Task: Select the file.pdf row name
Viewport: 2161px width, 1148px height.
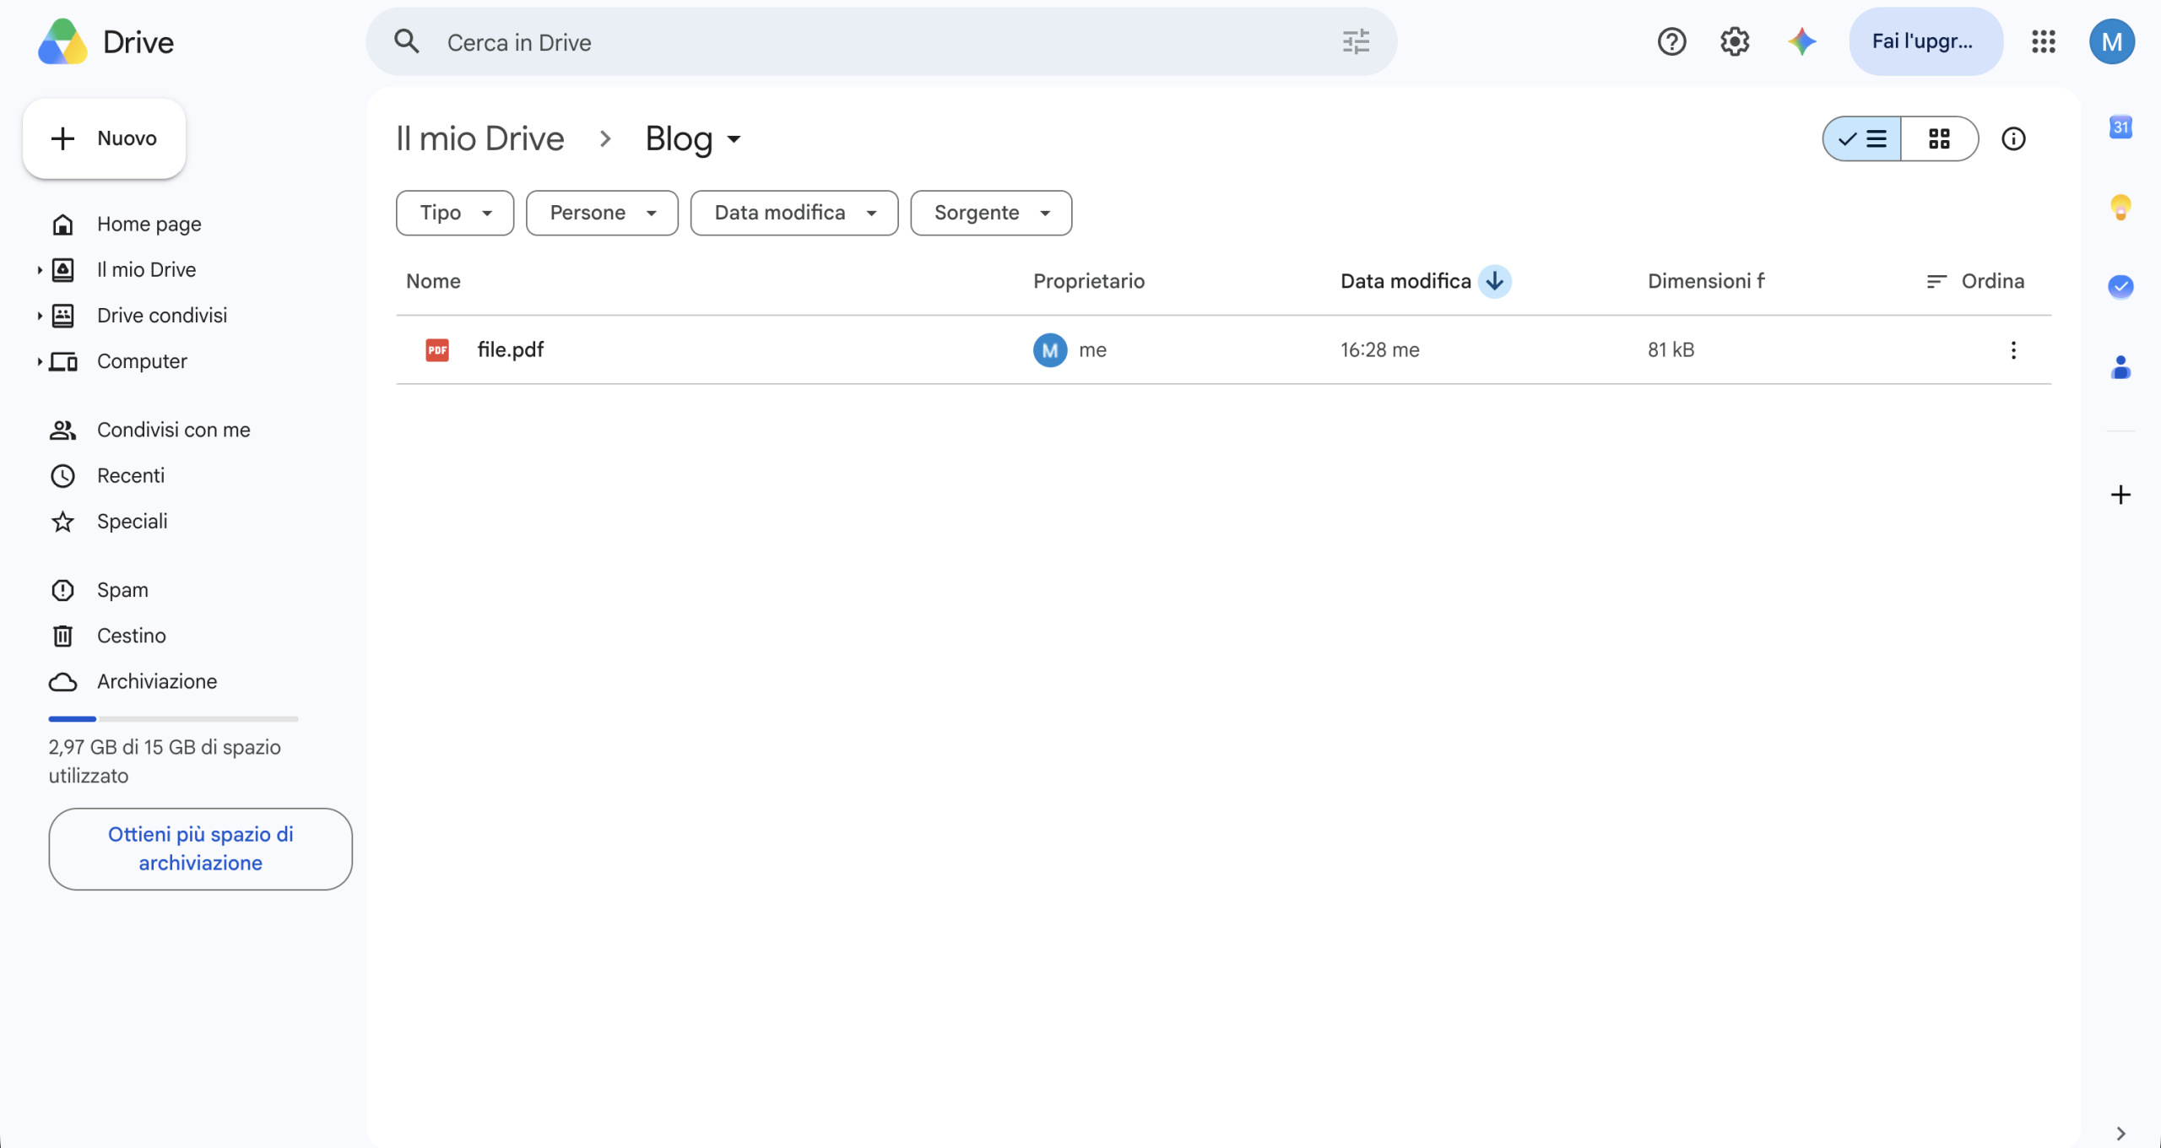Action: pyautogui.click(x=510, y=349)
